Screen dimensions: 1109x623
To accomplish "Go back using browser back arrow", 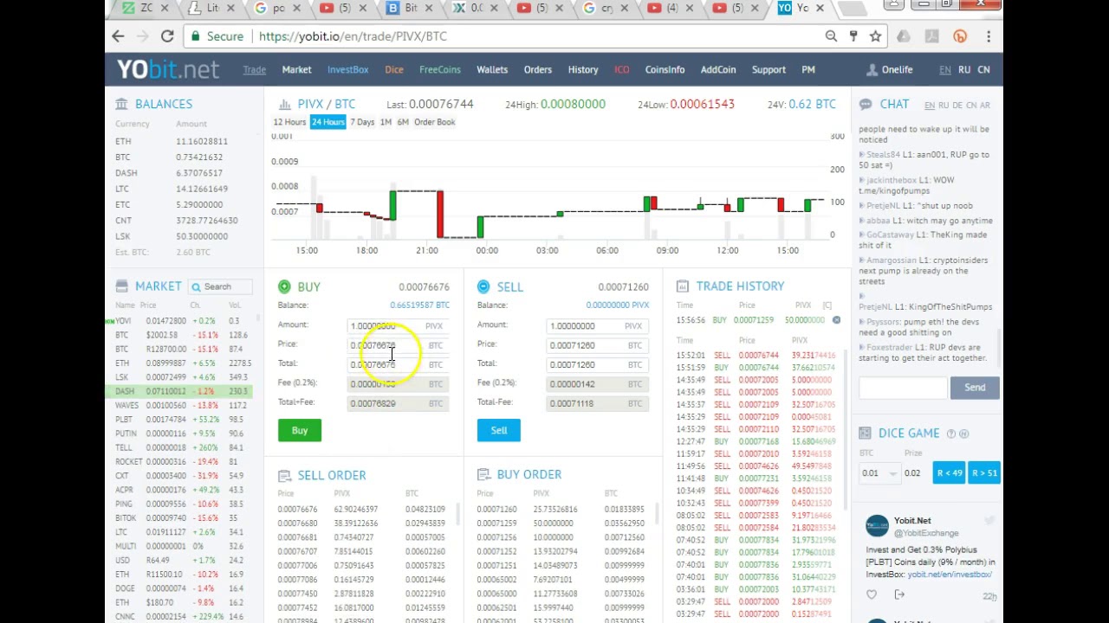I will click(118, 36).
